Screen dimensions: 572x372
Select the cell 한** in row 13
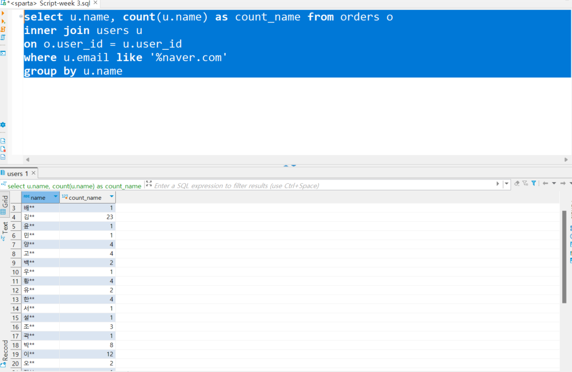tap(41, 299)
